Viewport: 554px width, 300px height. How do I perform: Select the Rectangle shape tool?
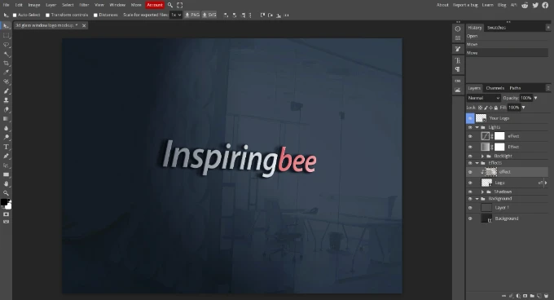point(6,174)
